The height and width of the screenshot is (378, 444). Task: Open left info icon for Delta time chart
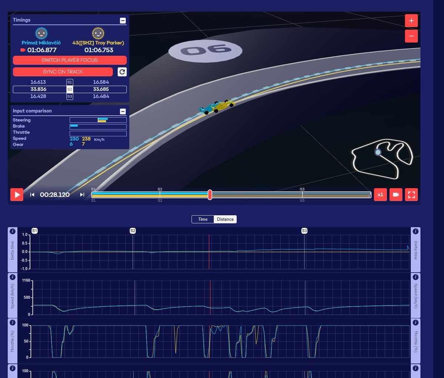click(13, 232)
